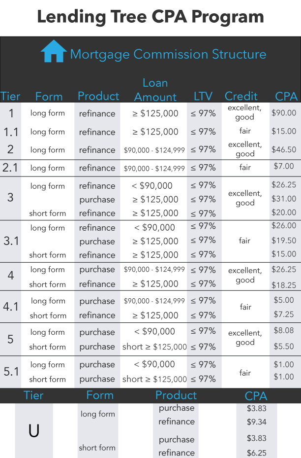Click the $8.08 CPA value

pyautogui.click(x=284, y=331)
